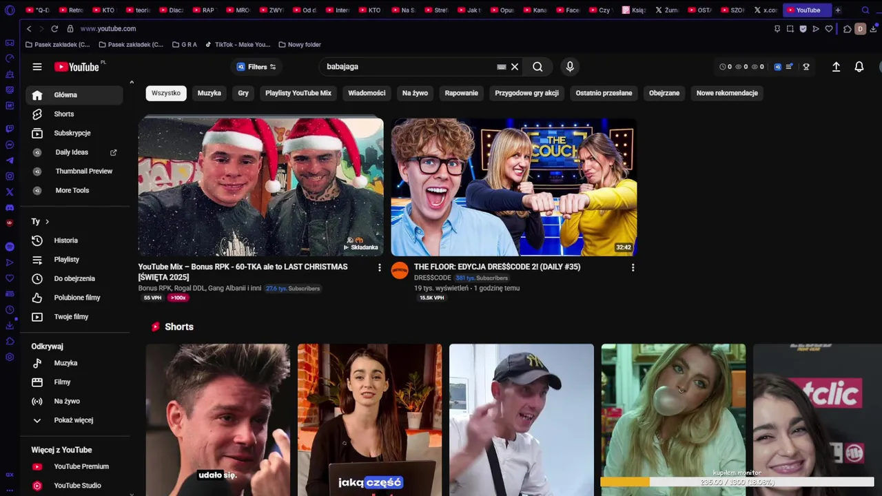The height and width of the screenshot is (496, 882).
Task: Select the 'Wszystko' filter chip
Action: (166, 93)
